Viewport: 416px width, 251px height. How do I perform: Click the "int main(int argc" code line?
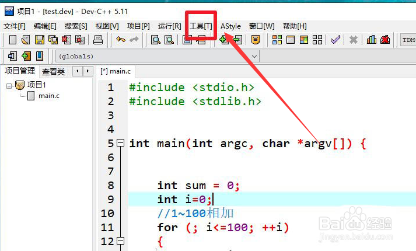(x=248, y=144)
